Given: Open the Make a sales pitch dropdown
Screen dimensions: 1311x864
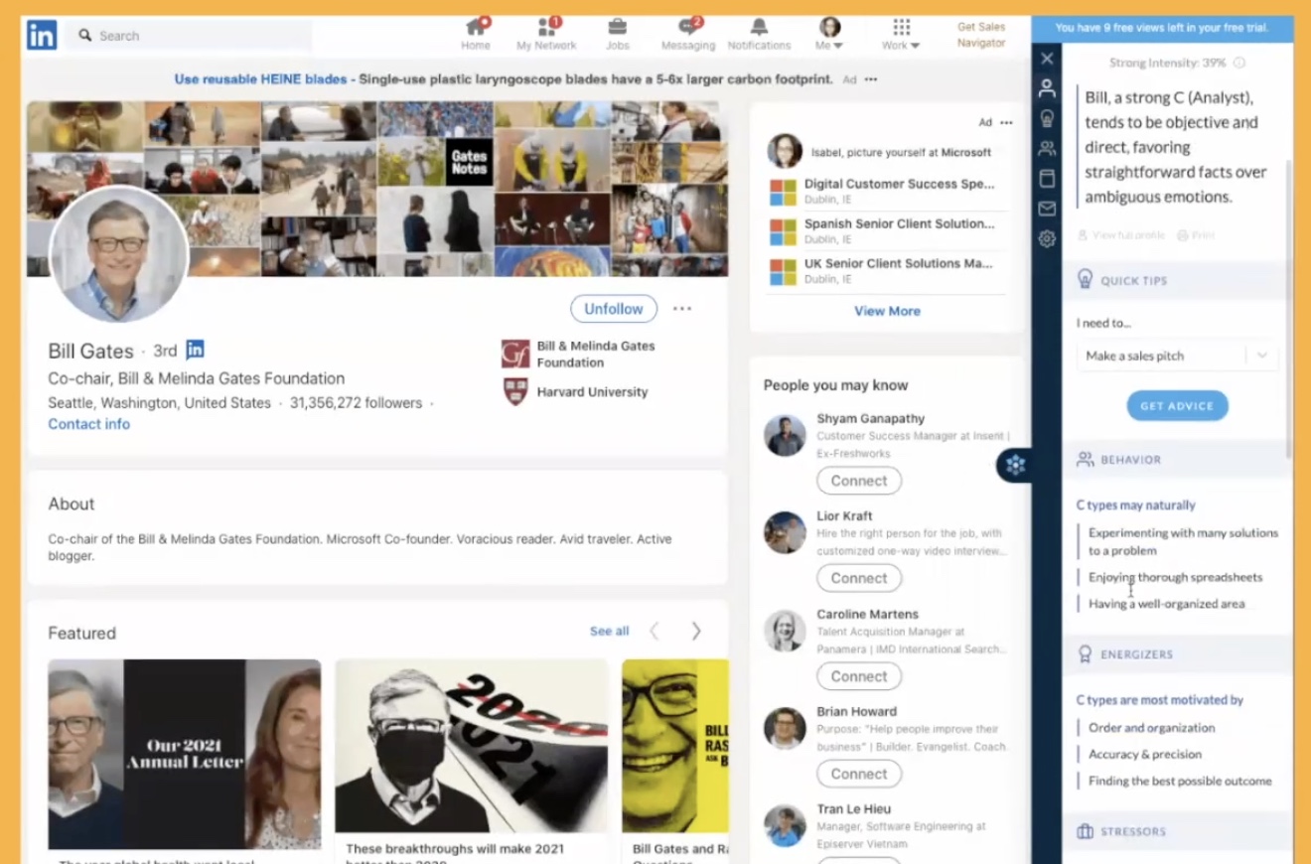Looking at the screenshot, I should (x=1177, y=356).
